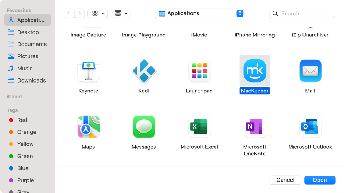The width and height of the screenshot is (344, 193).
Task: Click the Kodi name label
Action: point(144,91)
